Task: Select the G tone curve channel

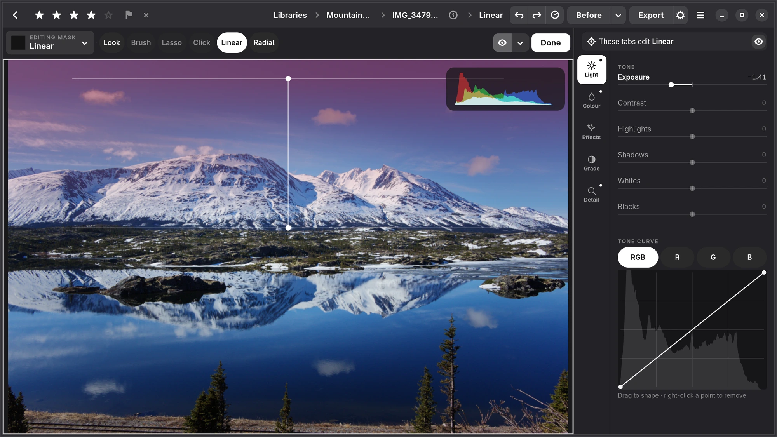Action: tap(713, 257)
